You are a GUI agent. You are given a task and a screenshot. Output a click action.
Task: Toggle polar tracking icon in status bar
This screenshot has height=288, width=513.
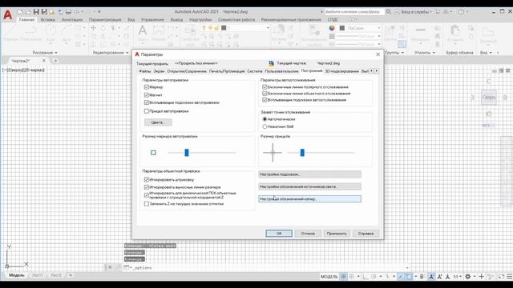[x=374, y=277]
